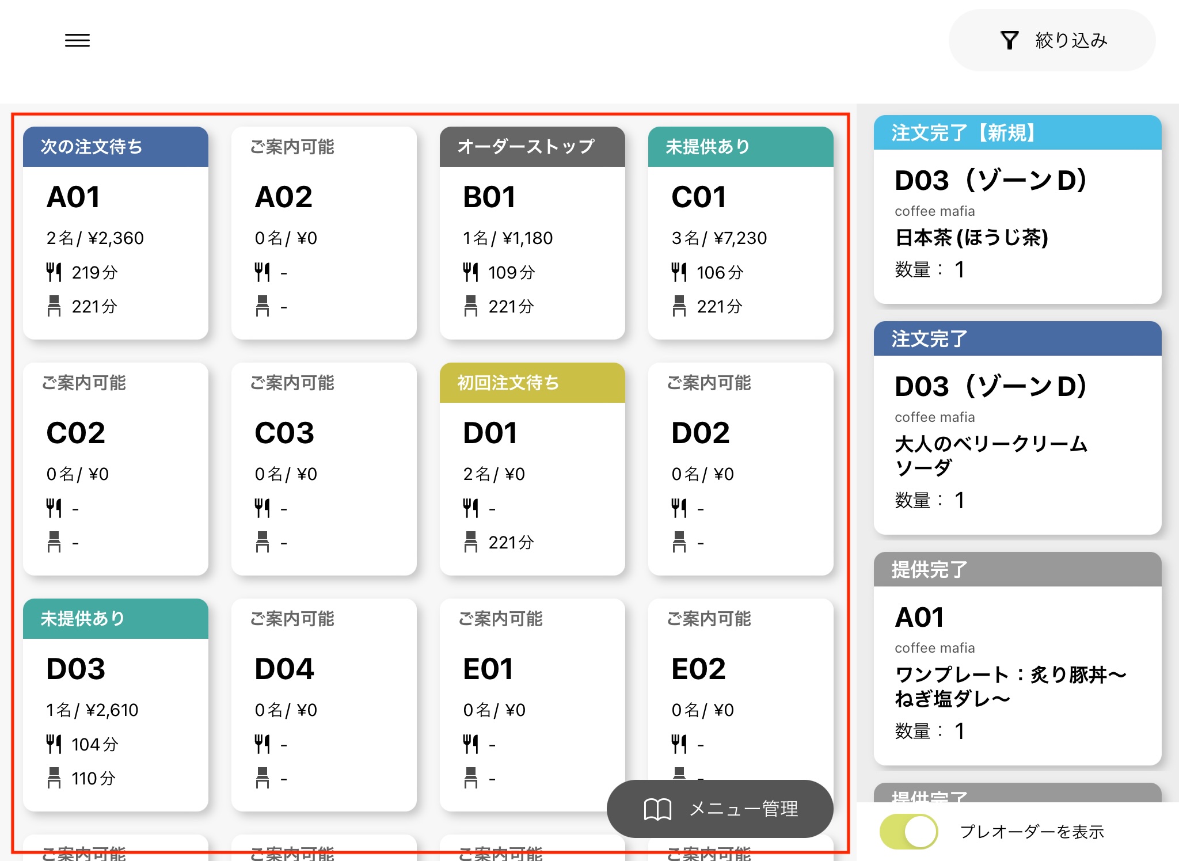This screenshot has height=861, width=1179.
Task: Click the chair icon on B01
Action: (x=471, y=306)
